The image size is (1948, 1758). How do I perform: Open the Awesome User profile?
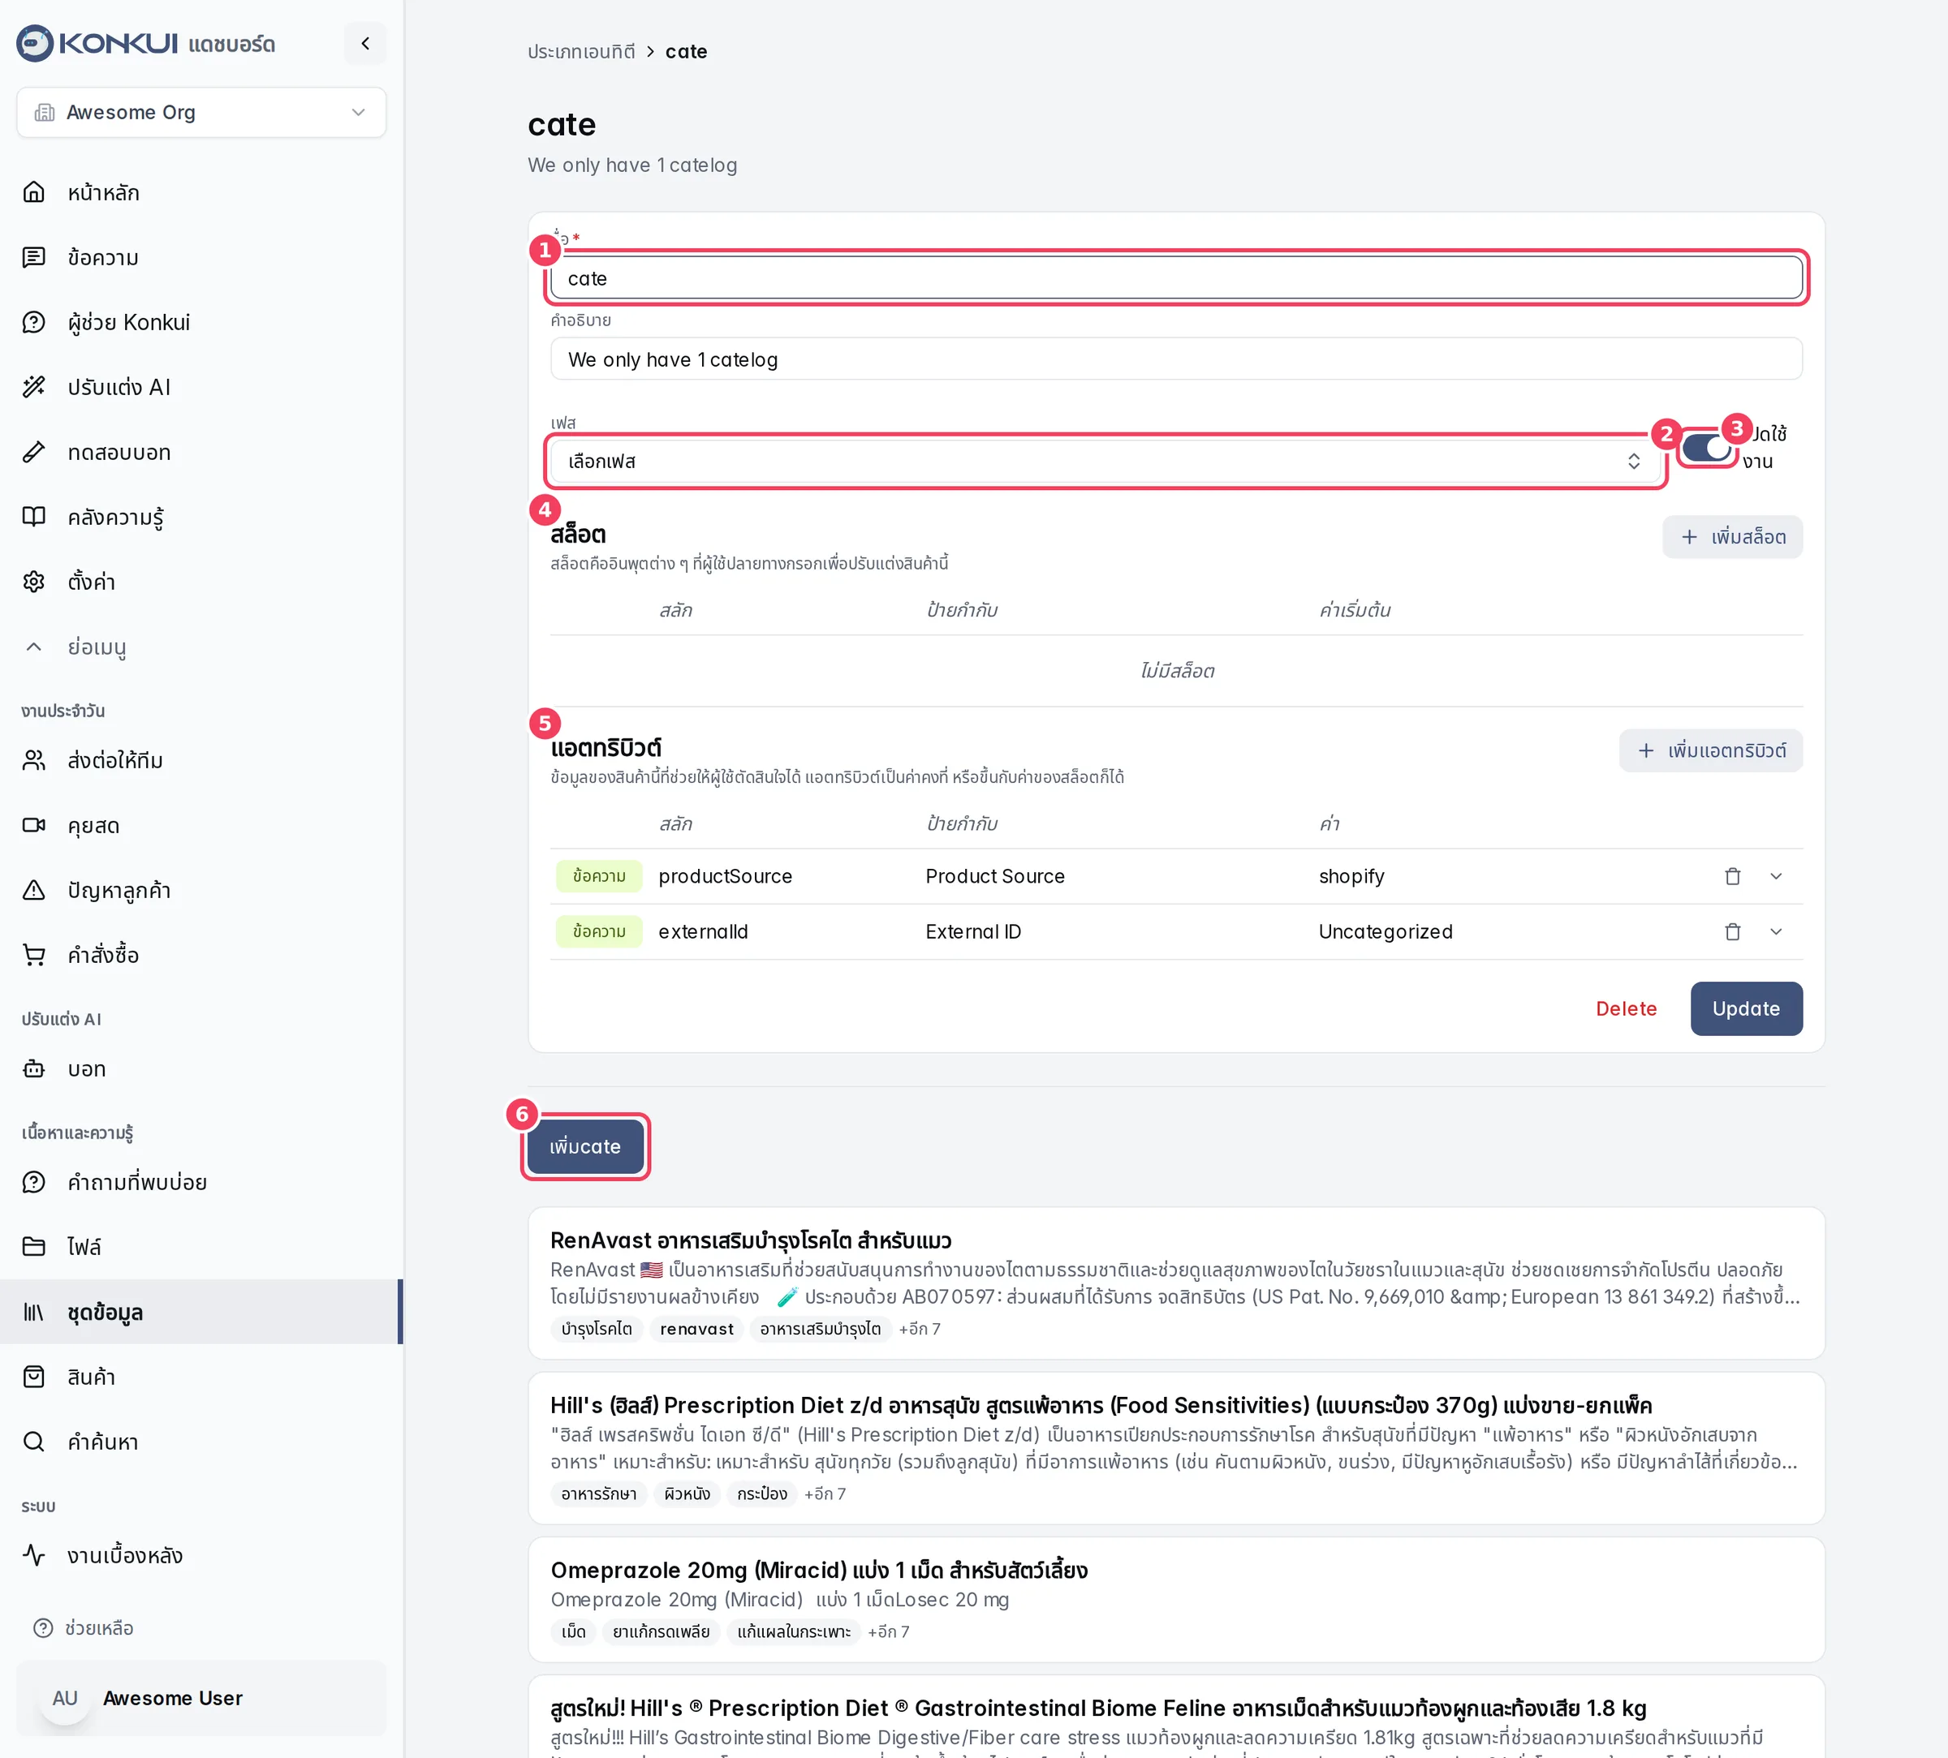point(201,1698)
